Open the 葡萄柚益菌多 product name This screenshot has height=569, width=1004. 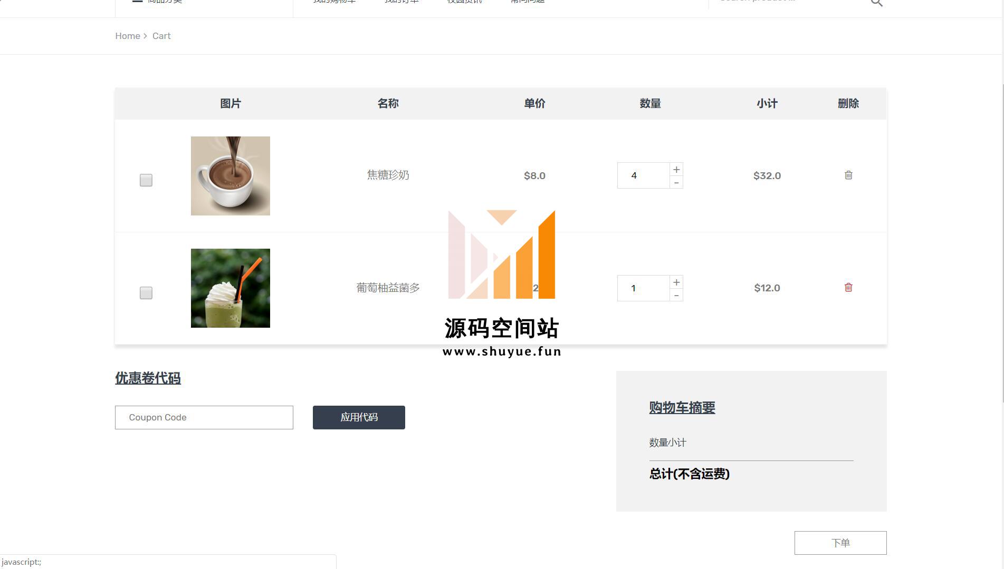[388, 288]
